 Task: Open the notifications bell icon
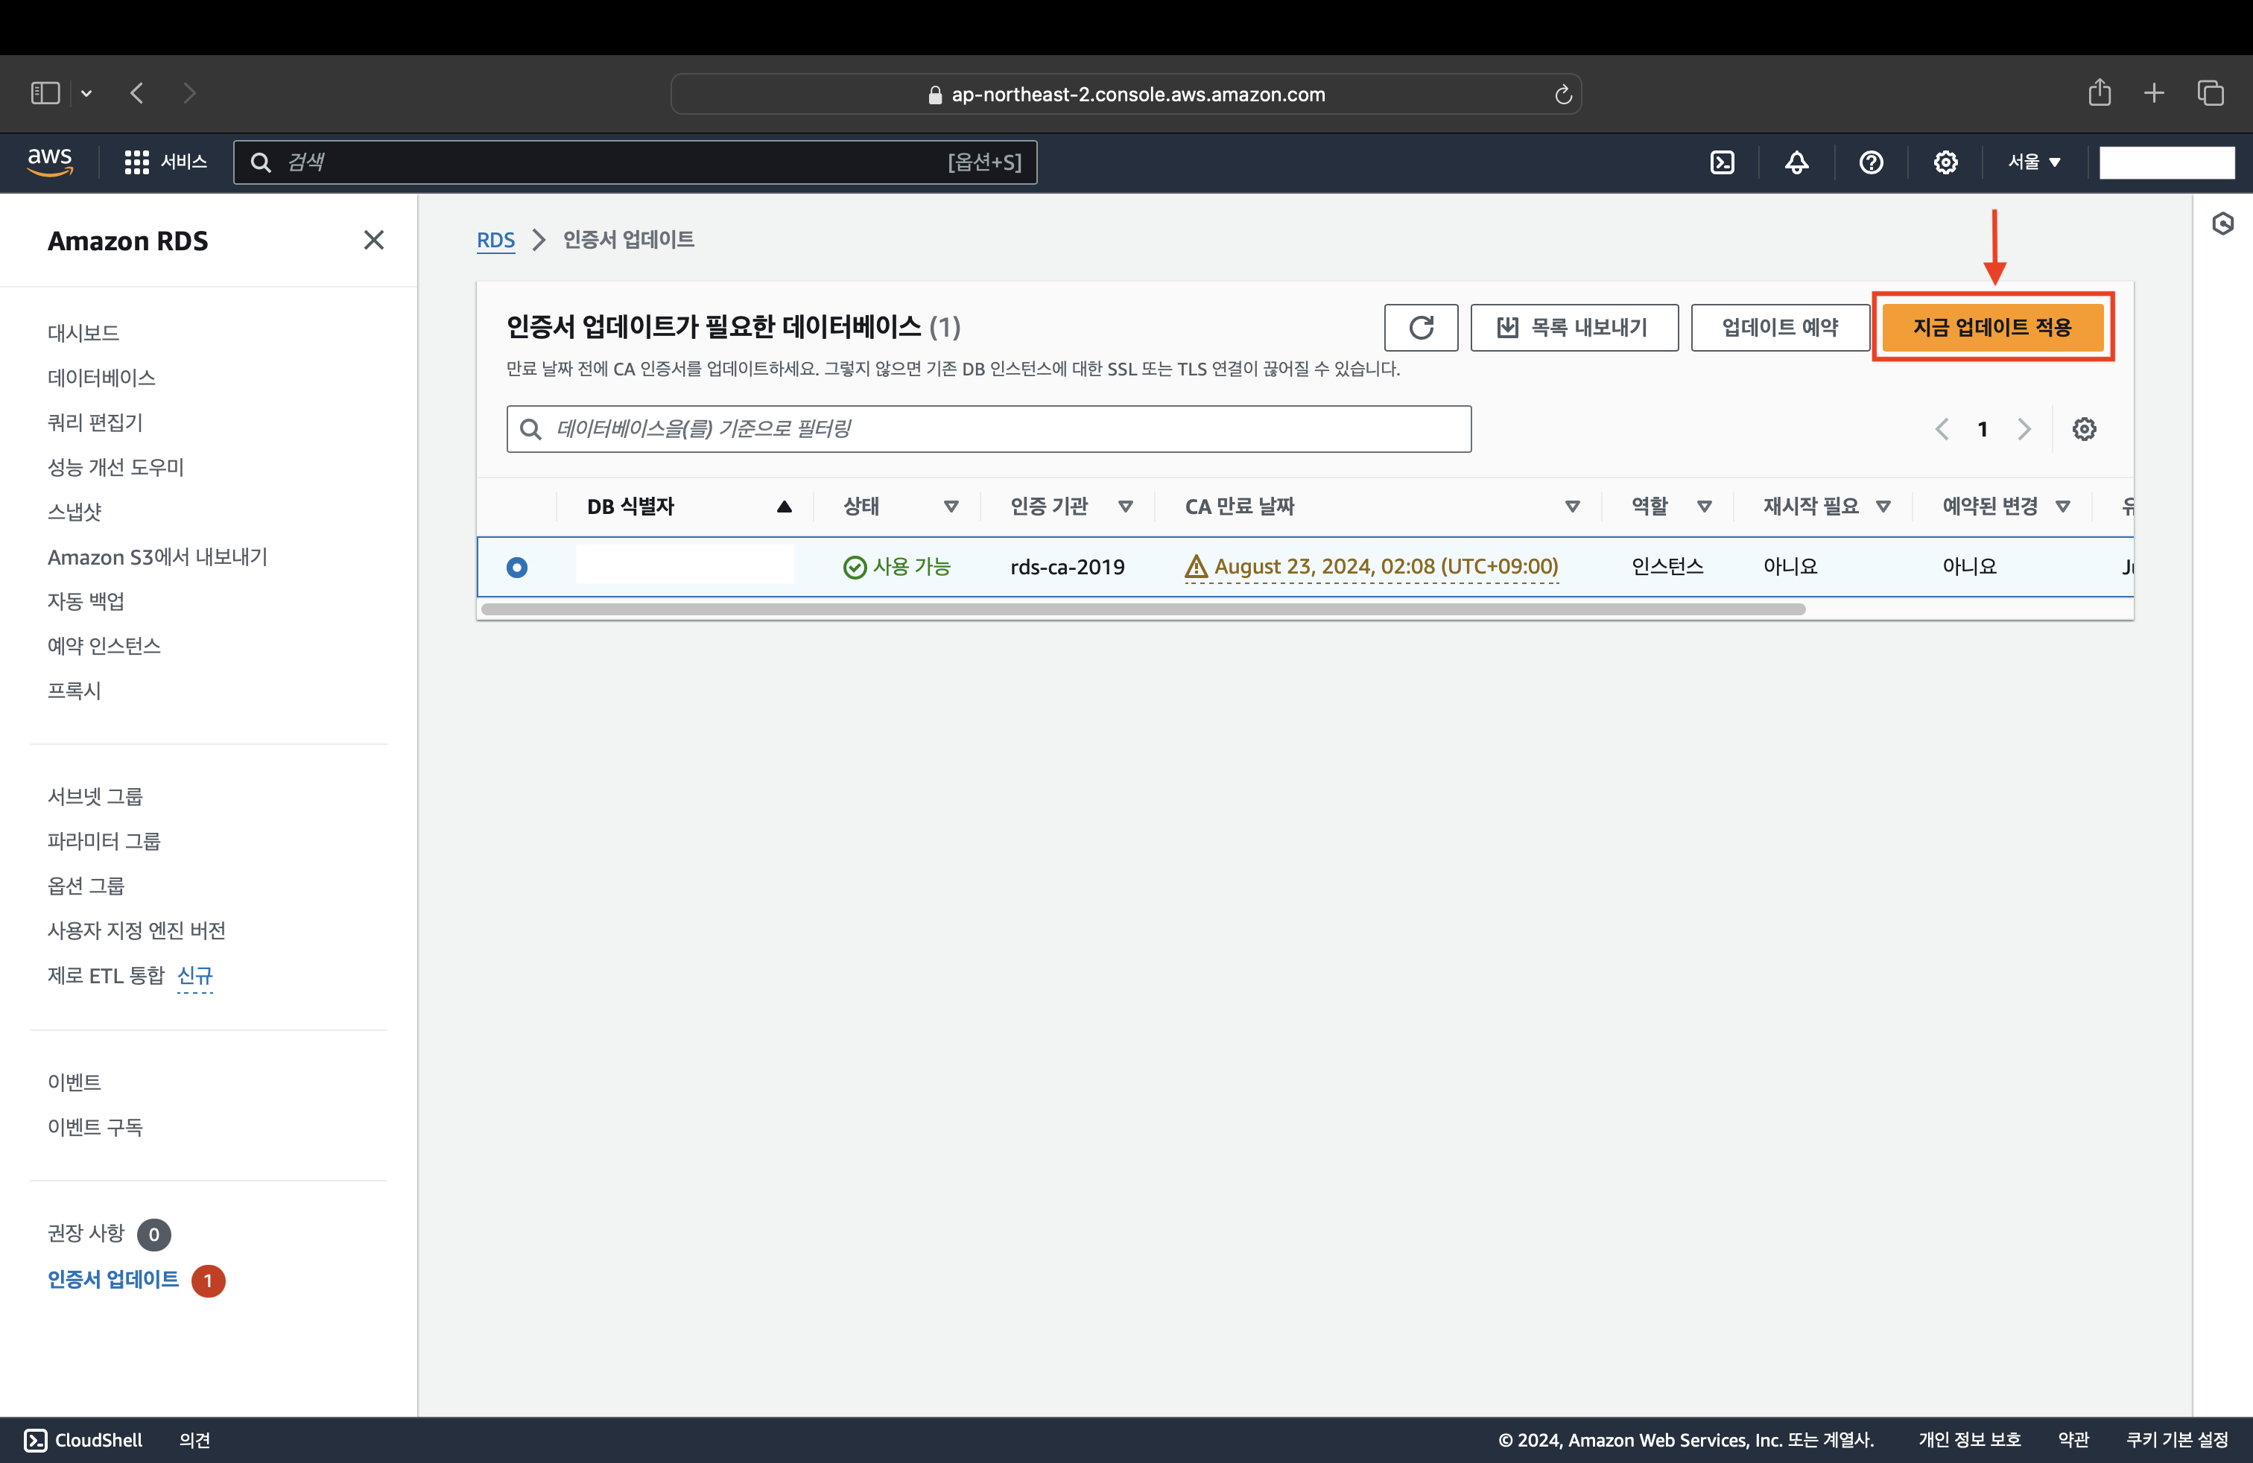point(1796,162)
